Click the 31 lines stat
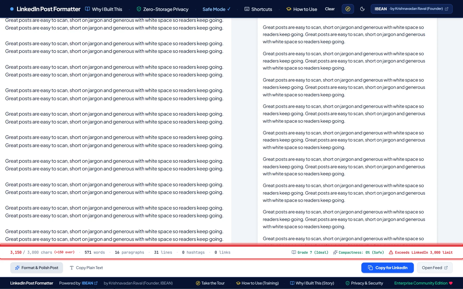This screenshot has width=463, height=289. (163, 252)
